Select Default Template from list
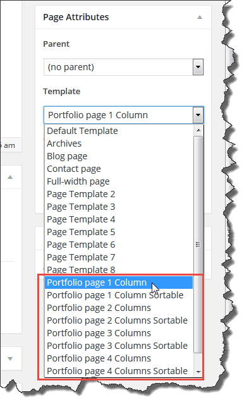The width and height of the screenshot is (249, 407). click(x=119, y=131)
